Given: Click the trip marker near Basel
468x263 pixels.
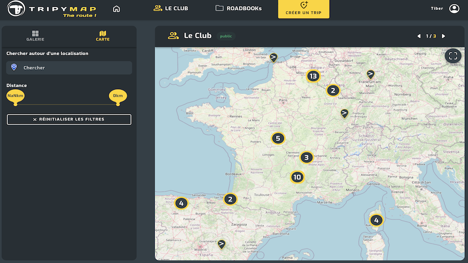Looking at the screenshot, I should (344, 113).
